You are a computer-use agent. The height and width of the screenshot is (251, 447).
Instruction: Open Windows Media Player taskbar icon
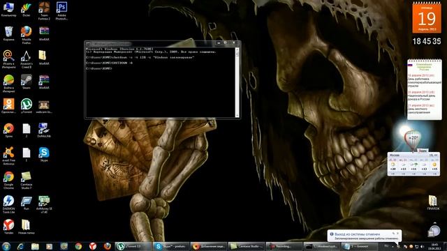coord(50,246)
